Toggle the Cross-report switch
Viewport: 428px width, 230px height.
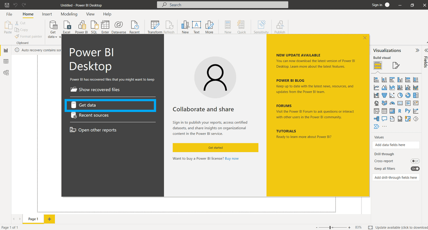pyautogui.click(x=415, y=161)
